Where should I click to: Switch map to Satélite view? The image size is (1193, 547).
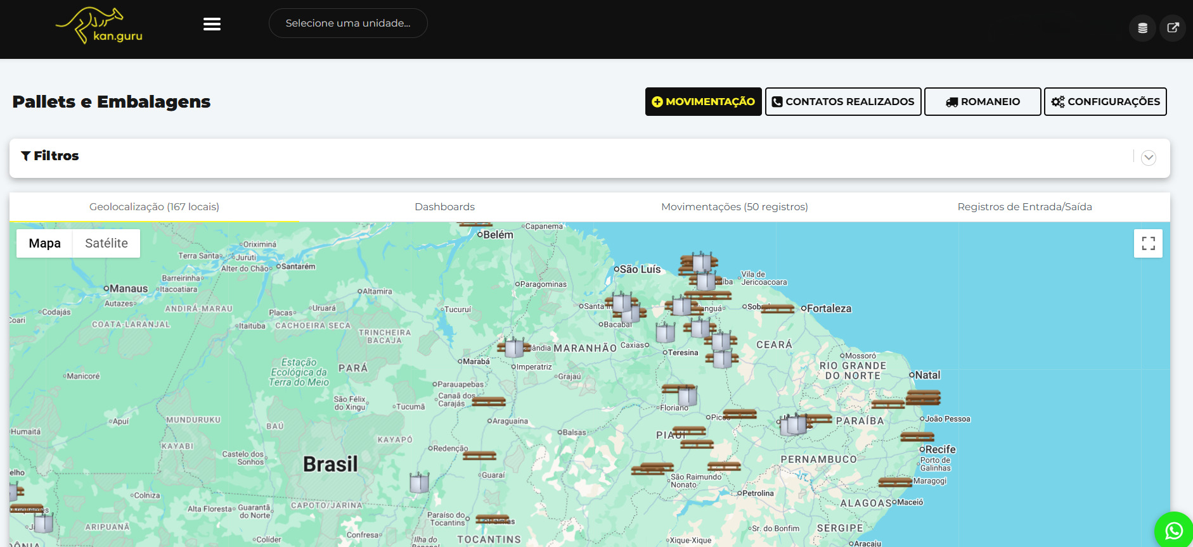pos(106,243)
